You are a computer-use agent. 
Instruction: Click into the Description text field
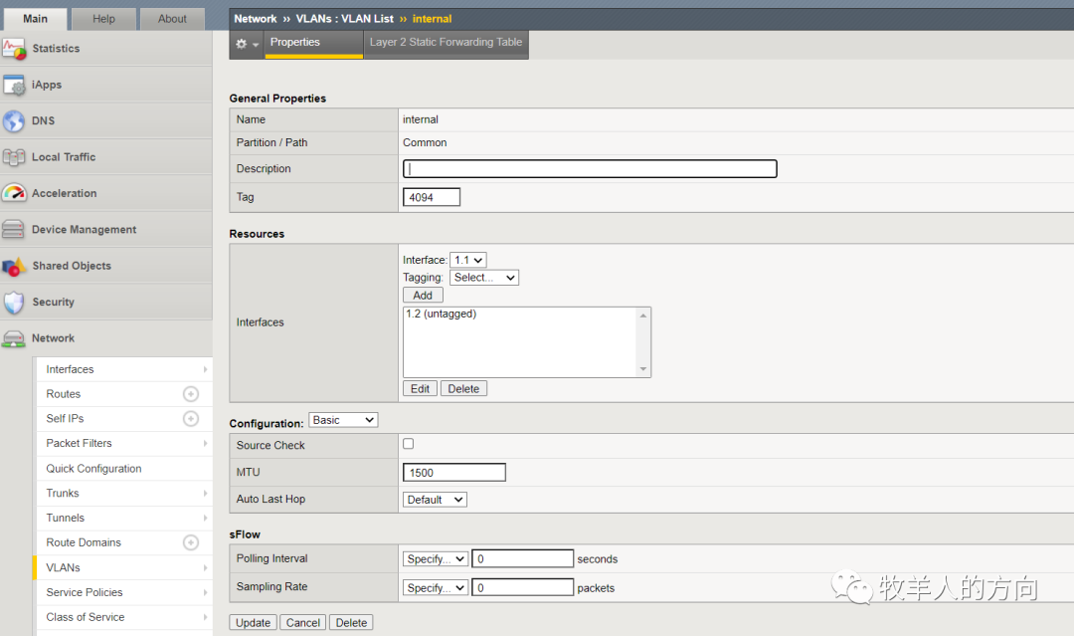click(590, 169)
